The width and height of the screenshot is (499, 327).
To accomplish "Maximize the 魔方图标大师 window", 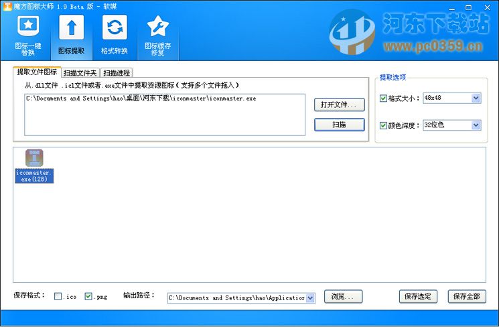I will [468, 7].
